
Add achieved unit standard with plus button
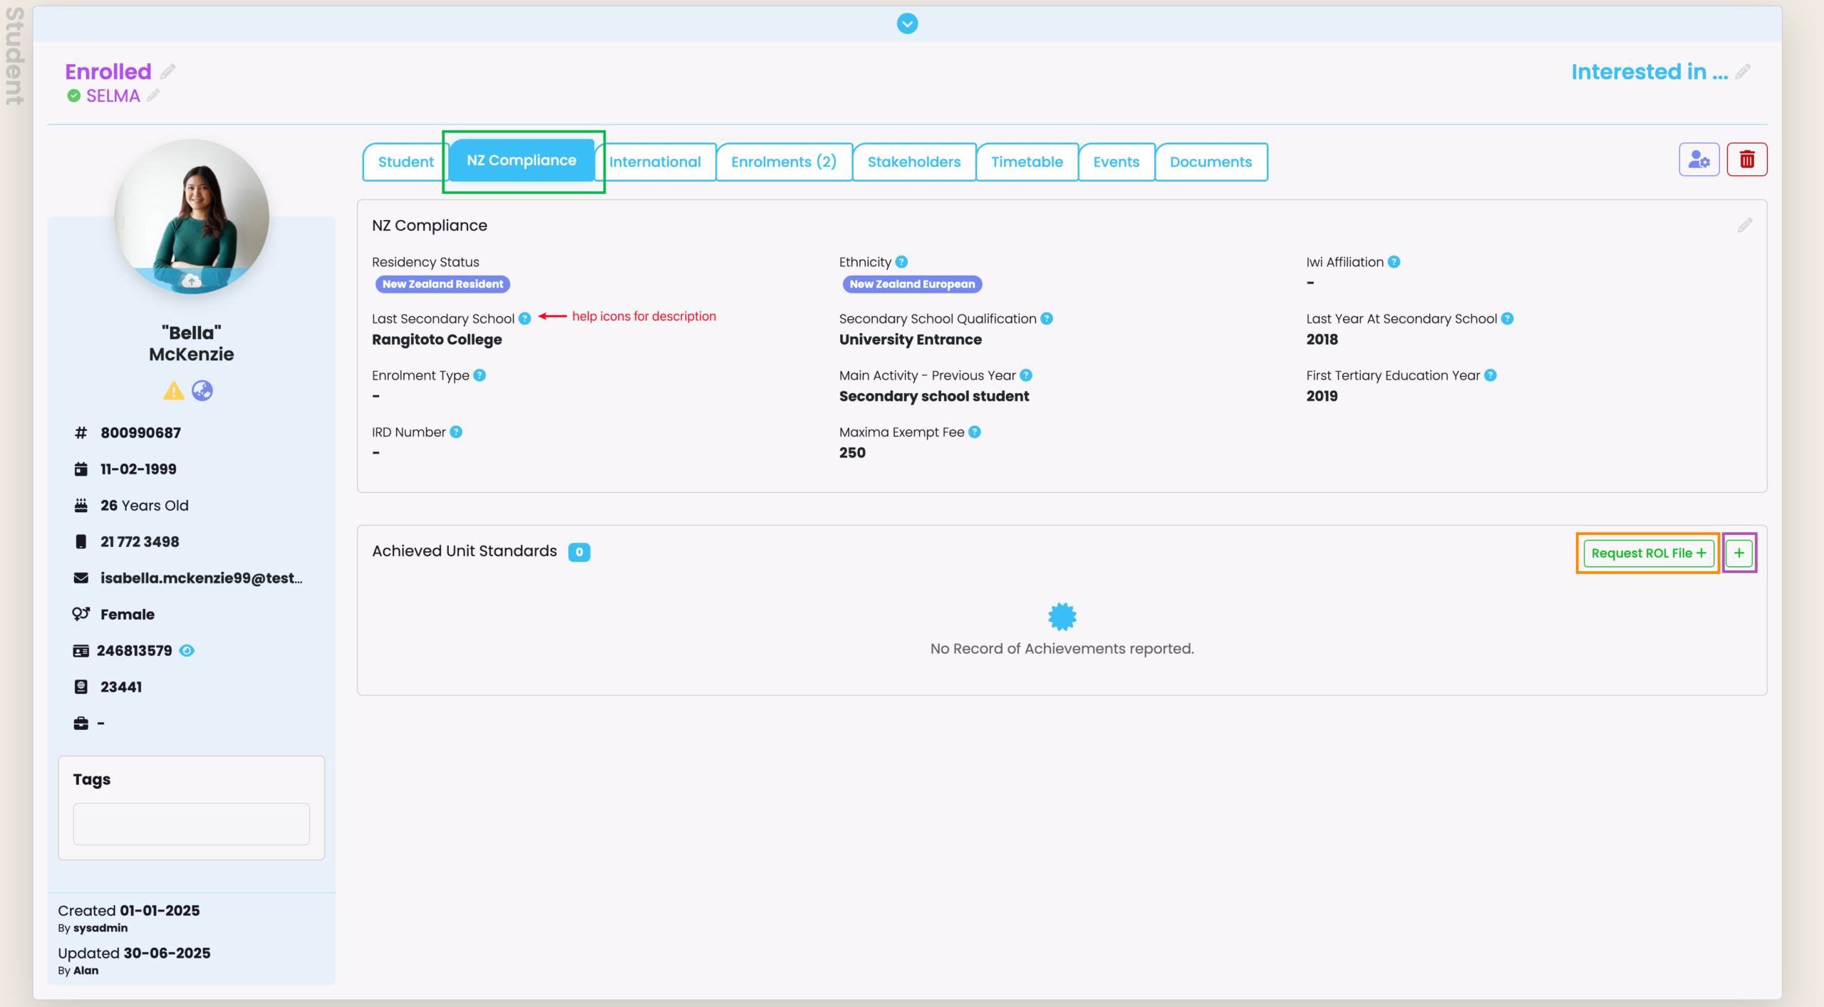(x=1739, y=553)
